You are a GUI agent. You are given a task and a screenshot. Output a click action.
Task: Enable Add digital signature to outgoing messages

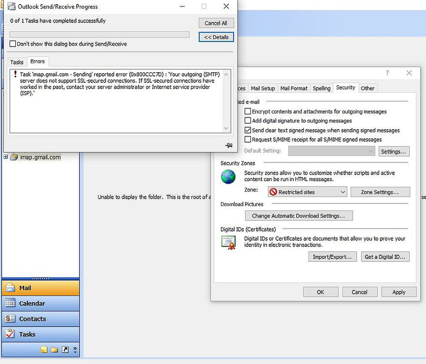coord(247,121)
